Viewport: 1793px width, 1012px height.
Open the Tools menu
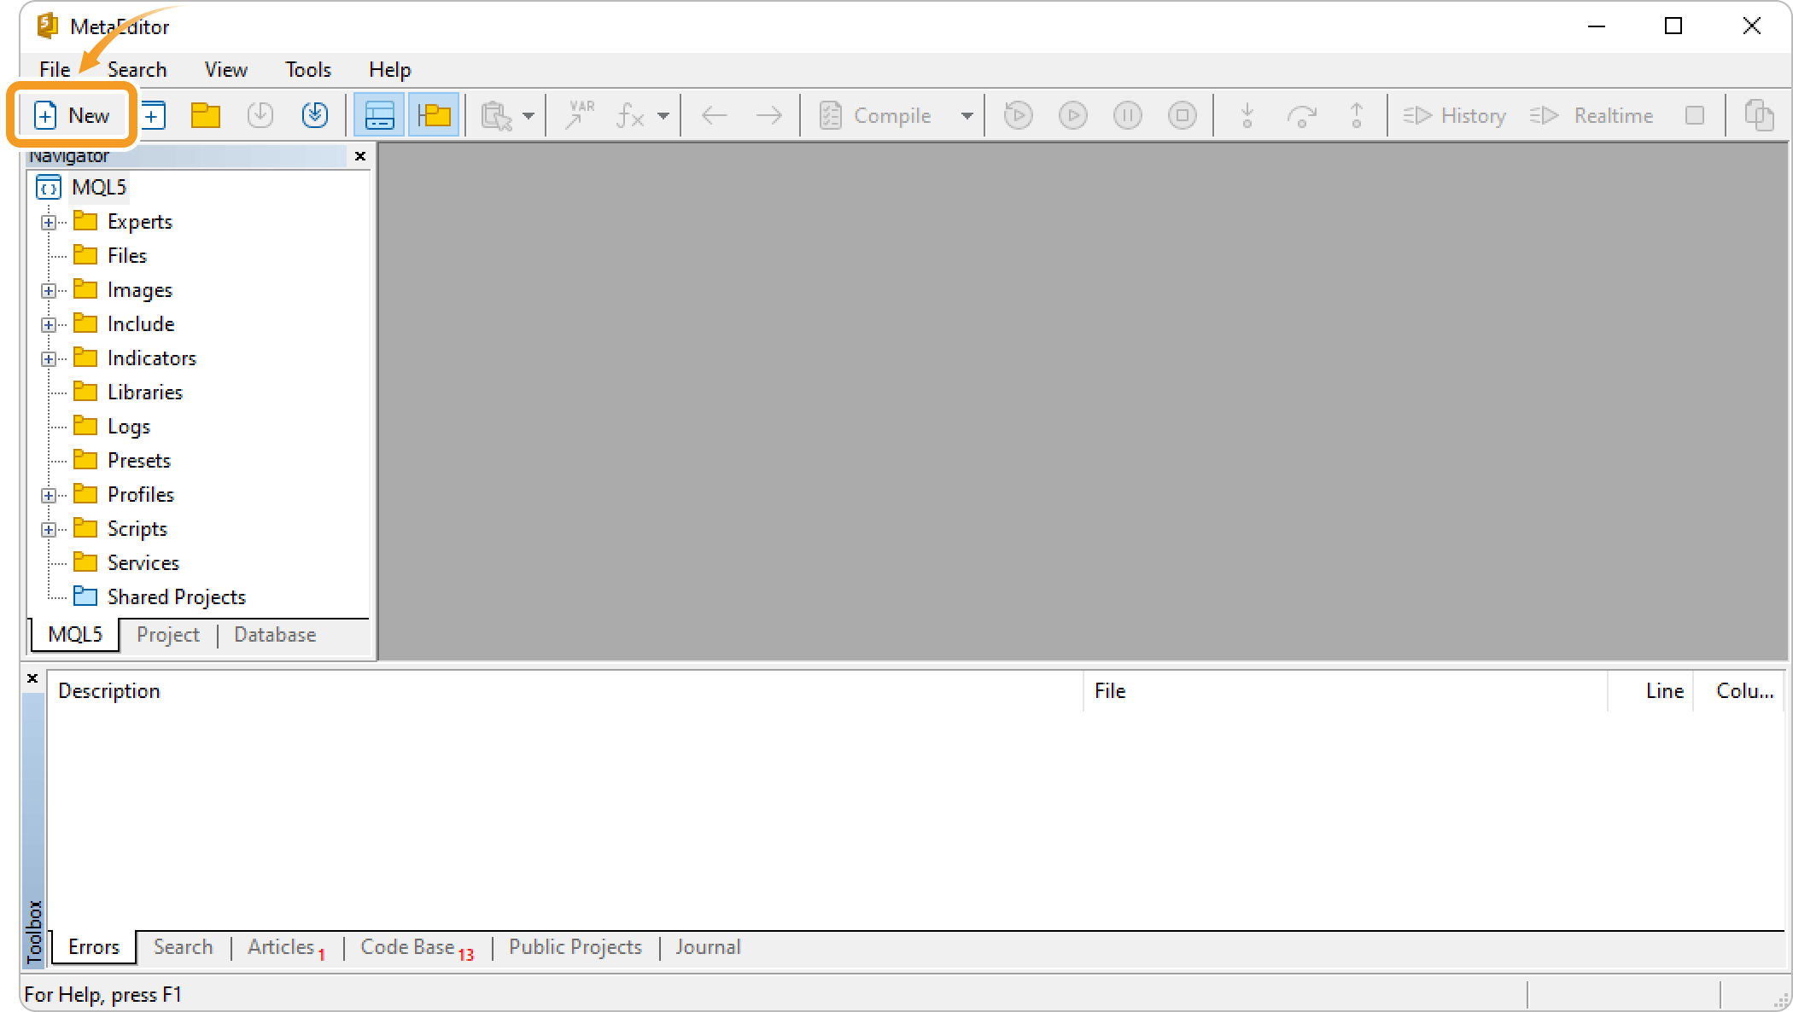pyautogui.click(x=308, y=70)
